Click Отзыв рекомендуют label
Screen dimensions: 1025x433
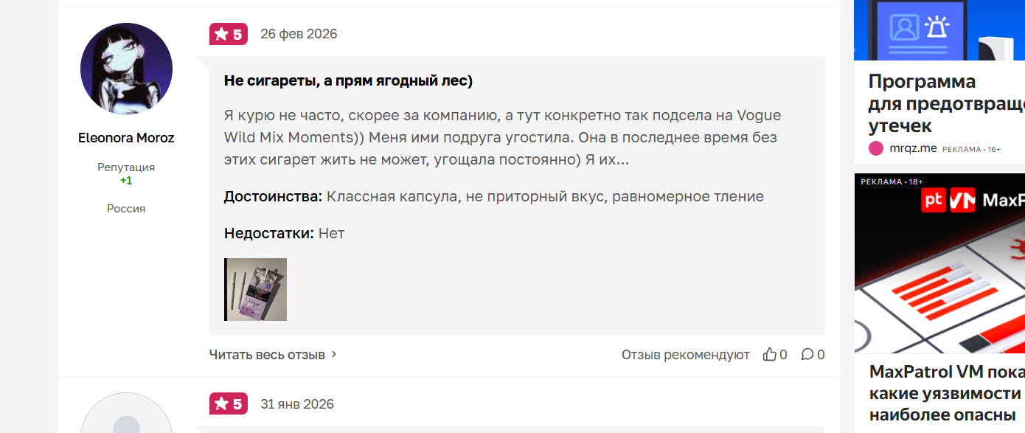[685, 355]
